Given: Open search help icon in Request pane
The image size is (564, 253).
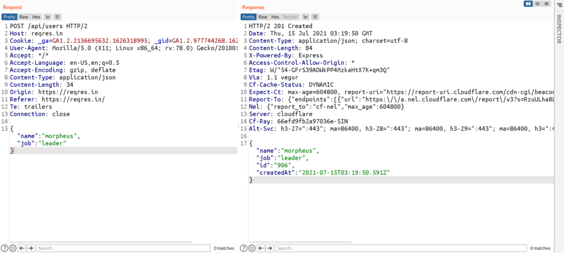Looking at the screenshot, I should point(4,248).
